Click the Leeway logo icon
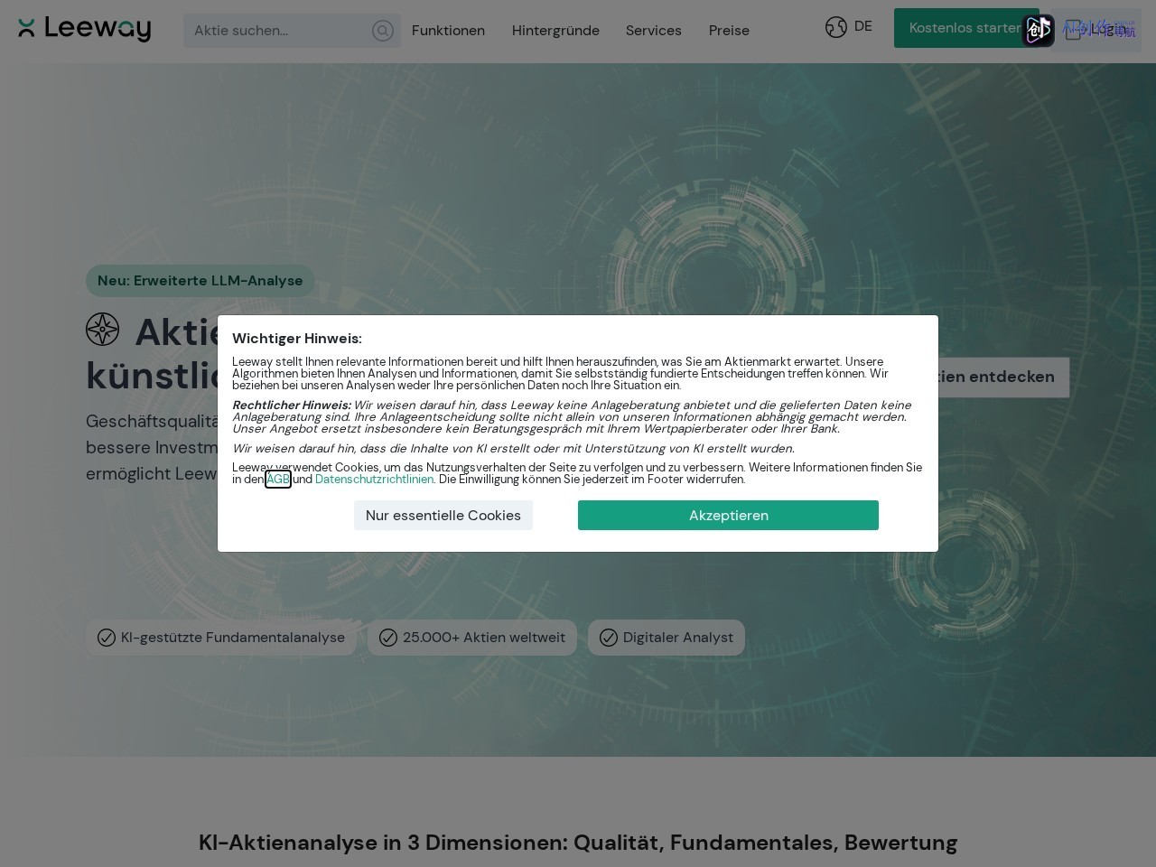Screen dimensions: 1156x867 26,28
